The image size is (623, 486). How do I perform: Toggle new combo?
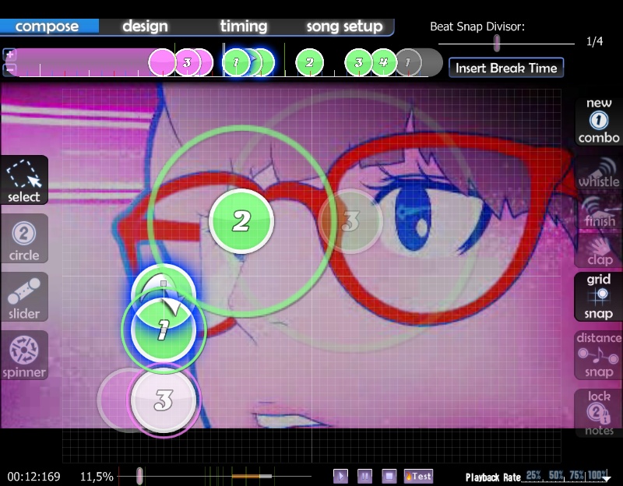[599, 121]
